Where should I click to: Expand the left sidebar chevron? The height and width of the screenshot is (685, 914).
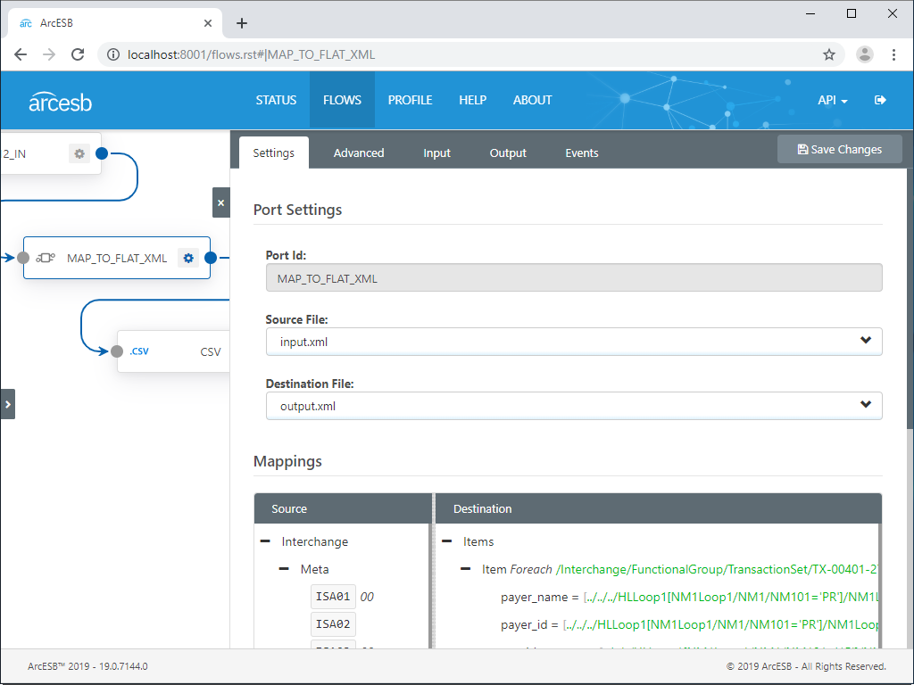[x=8, y=403]
